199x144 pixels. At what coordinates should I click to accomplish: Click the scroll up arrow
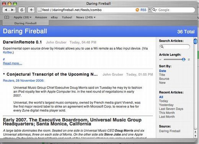(195, 132)
